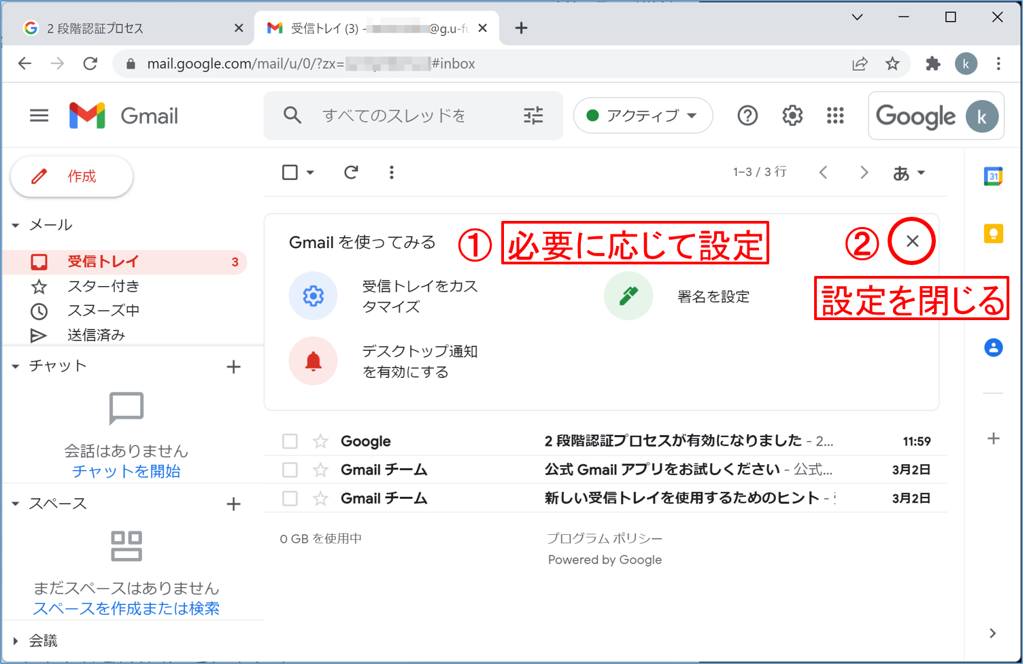The width and height of the screenshot is (1027, 664).
Task: Open the あ input tools dropdown
Action: point(909,173)
